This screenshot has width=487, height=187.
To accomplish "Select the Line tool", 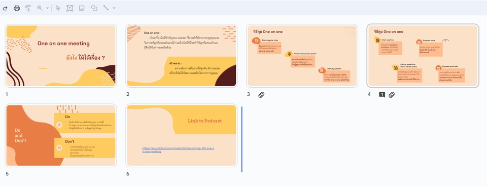I will [106, 8].
